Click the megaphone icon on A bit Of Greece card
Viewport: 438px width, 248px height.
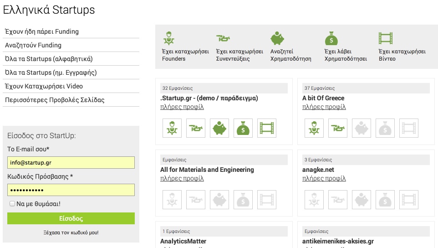pos(338,128)
